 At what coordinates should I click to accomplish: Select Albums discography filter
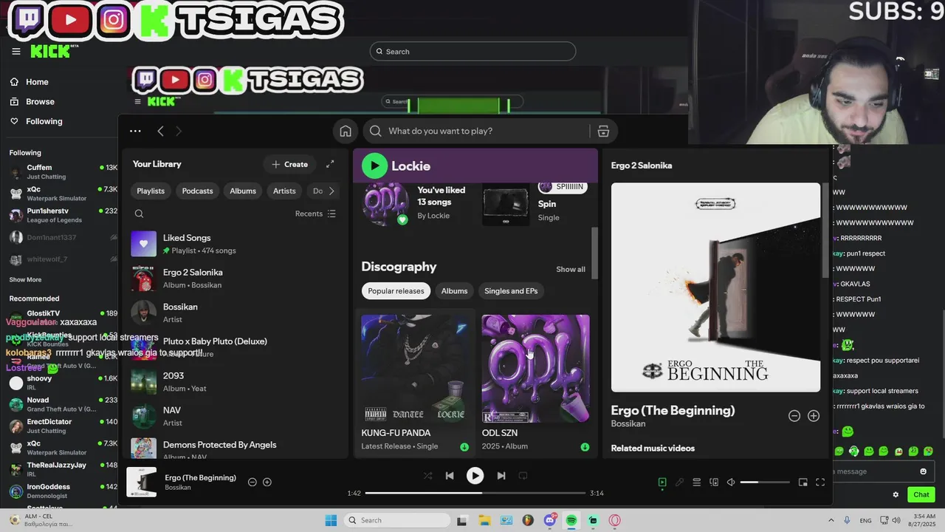click(x=454, y=291)
